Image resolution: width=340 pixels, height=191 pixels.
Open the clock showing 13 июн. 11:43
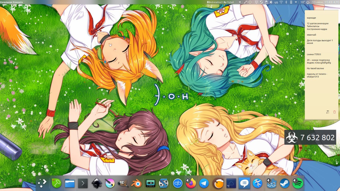(322, 2)
